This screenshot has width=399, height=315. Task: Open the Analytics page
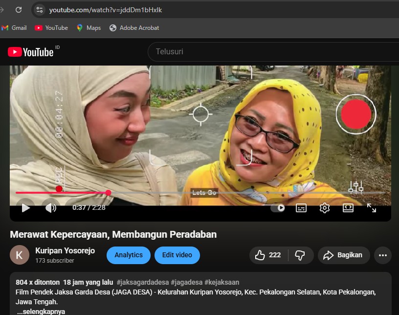click(x=129, y=255)
